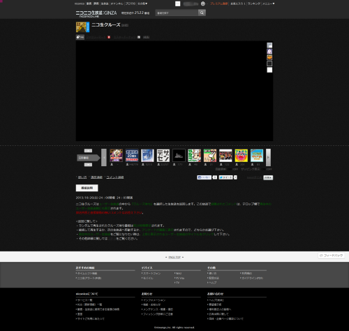Click the search magnifier button
349x331 pixels.
click(202, 13)
